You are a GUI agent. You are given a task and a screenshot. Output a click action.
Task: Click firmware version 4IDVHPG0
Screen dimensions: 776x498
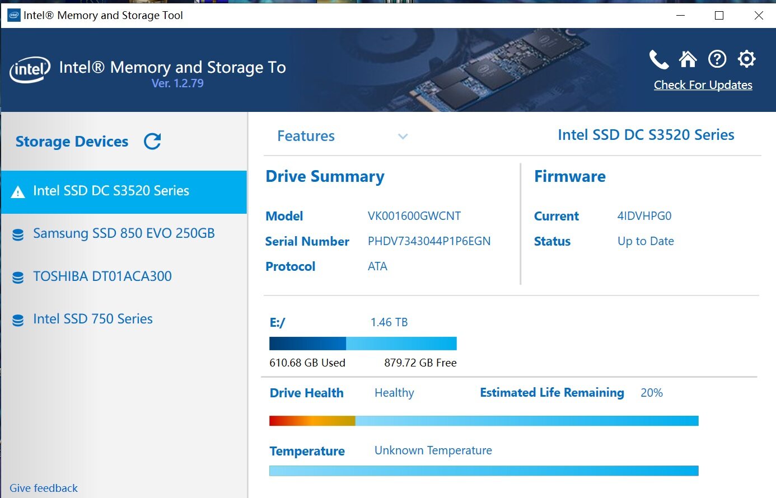[644, 216]
